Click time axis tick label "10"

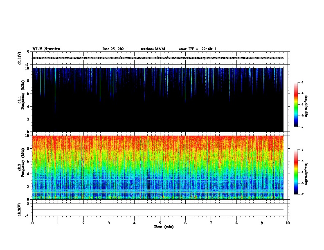pyautogui.click(x=288, y=223)
